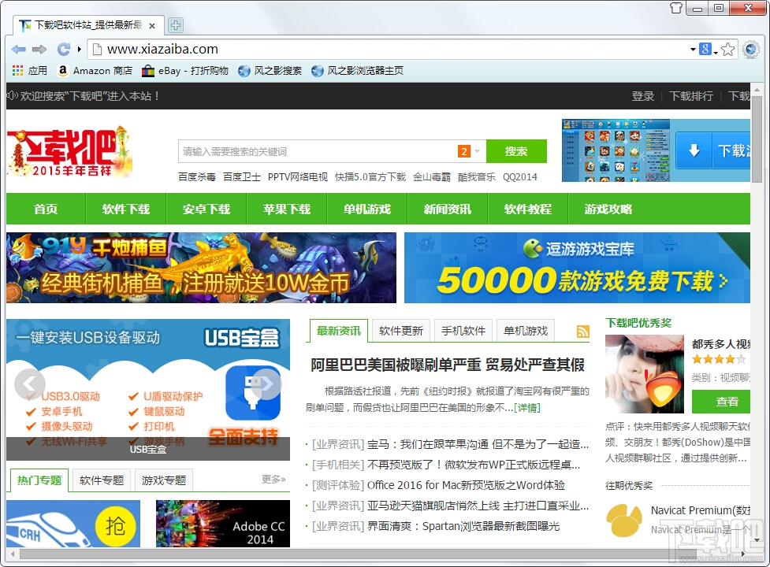770x567 pixels.
Task: Go back with the browser back arrow
Action: click(19, 49)
